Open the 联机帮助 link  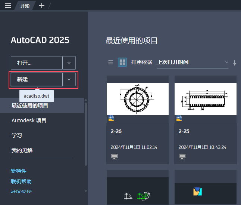click(21, 181)
